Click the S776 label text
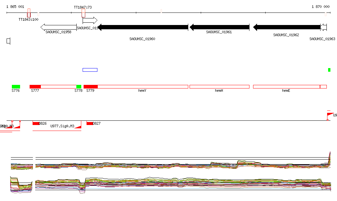The image size is (337, 201). [15, 90]
